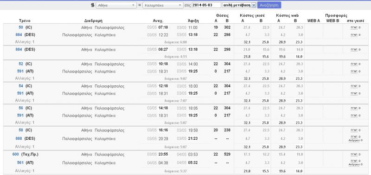The height and width of the screenshot is (175, 371).
Task: Click the A seats value 19
Action: click(x=216, y=27)
